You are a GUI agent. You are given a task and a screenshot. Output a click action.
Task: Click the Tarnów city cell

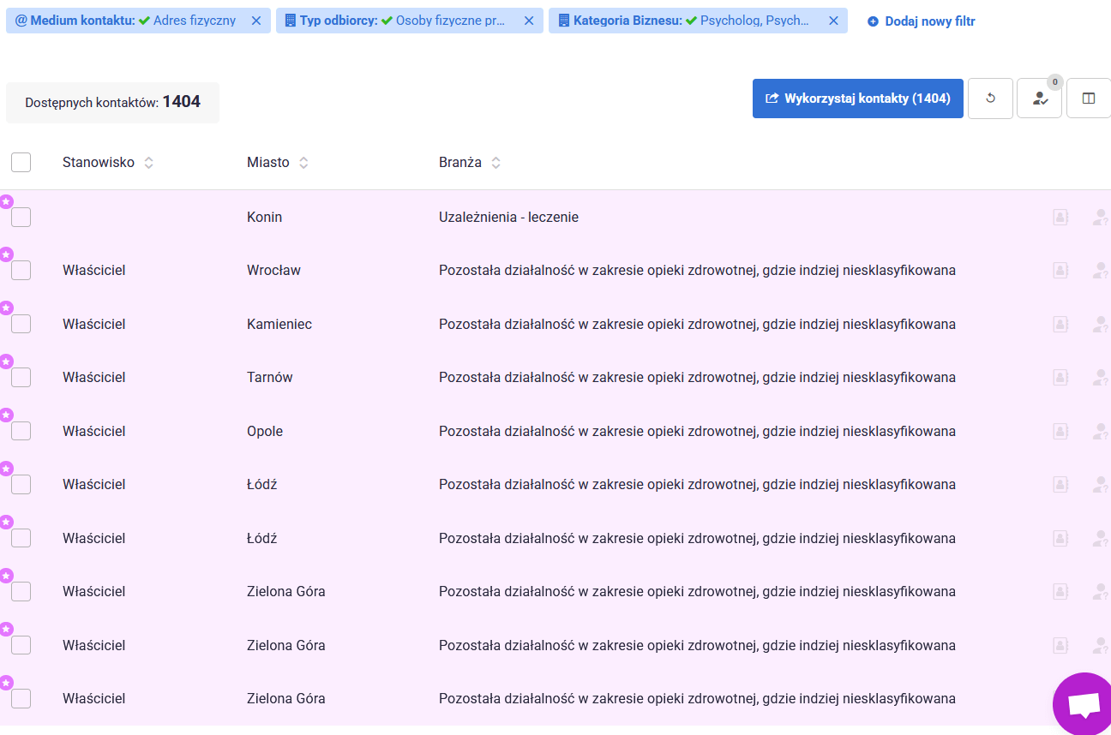tap(270, 377)
